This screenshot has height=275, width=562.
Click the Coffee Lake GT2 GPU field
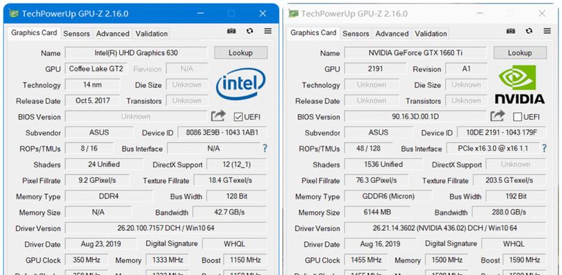click(x=96, y=69)
